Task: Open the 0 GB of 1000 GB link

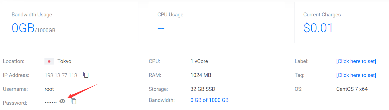Action: [210, 100]
